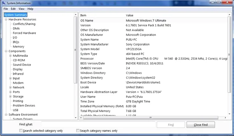This screenshot has height=136, width=234.
Task: Open the Help menu
Action: [x=30, y=9]
